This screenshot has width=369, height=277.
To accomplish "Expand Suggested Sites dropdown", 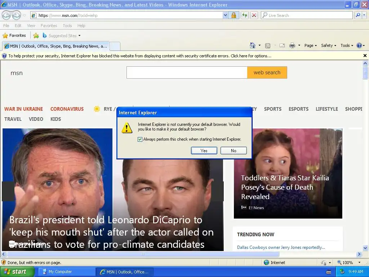I will 79,36.
